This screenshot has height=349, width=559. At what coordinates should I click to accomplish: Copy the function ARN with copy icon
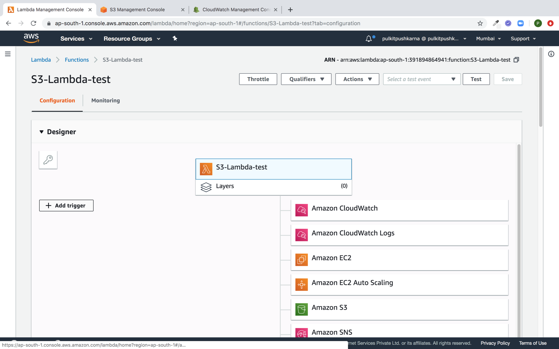point(516,60)
